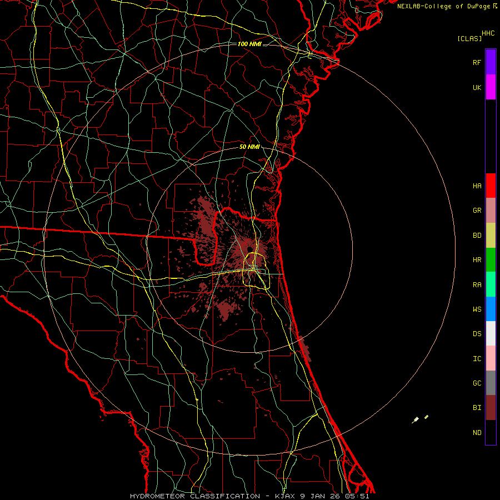Screen dimensions: 500x500
Task: Click the [CLAS] unit label
Action: pyautogui.click(x=469, y=38)
